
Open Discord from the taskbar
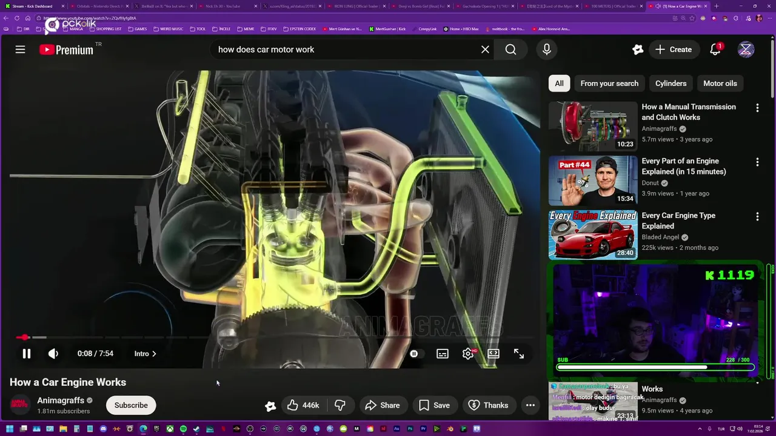tap(103, 429)
